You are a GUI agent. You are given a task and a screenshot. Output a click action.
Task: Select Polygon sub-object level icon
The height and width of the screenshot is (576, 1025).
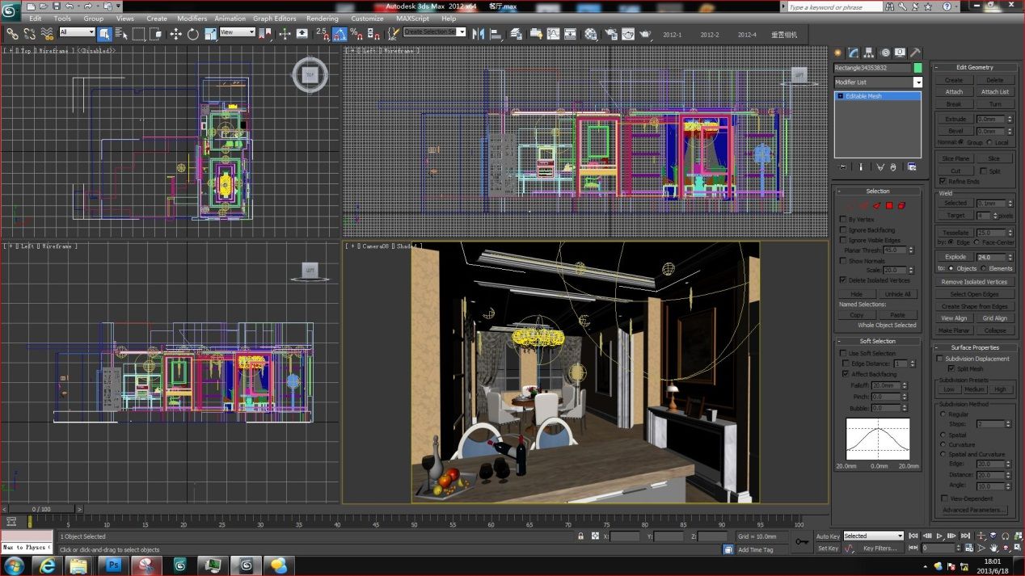(x=889, y=205)
